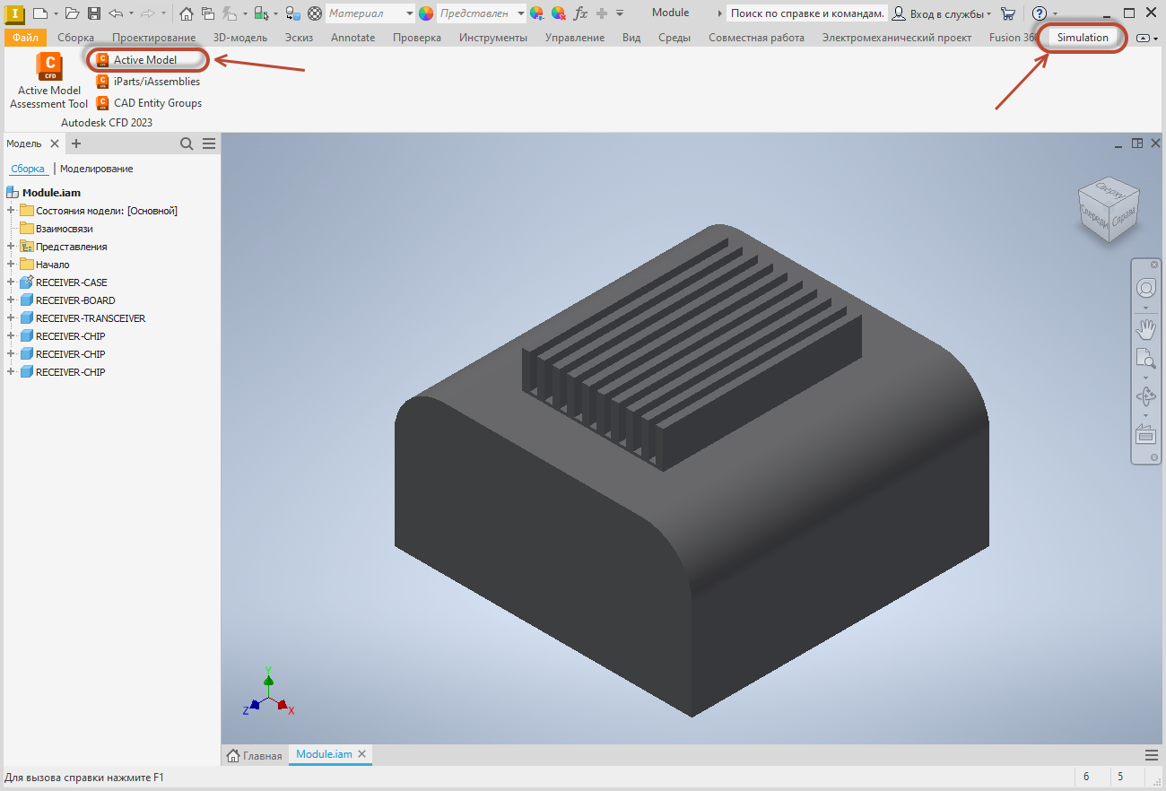Open the Annotate ribbon tab

click(x=352, y=38)
